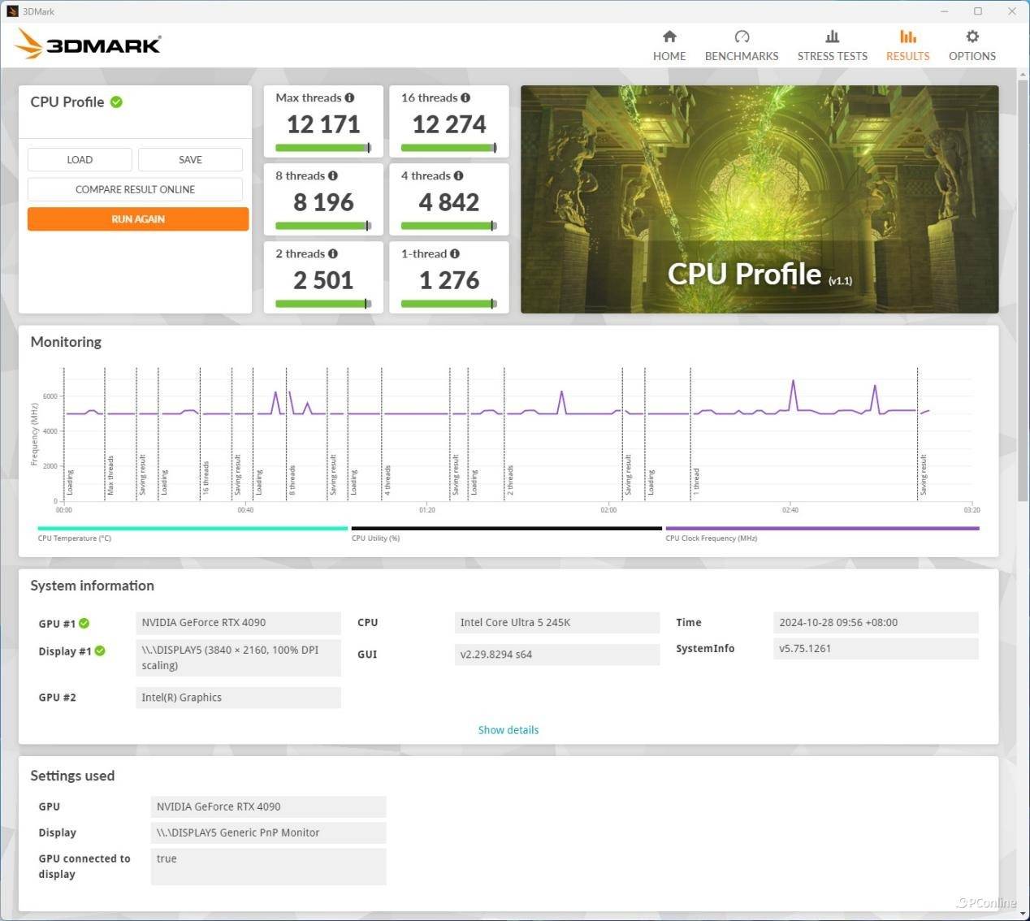Open the Options gear icon
Image resolution: width=1030 pixels, height=921 pixels.
[x=972, y=37]
